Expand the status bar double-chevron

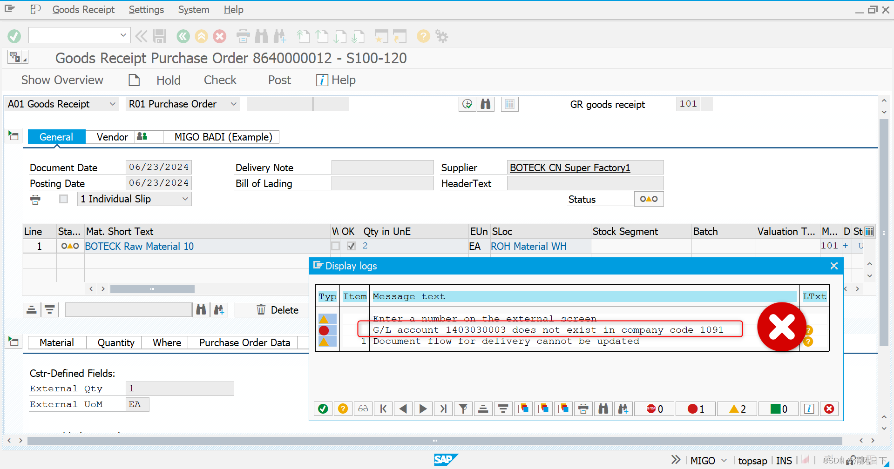click(676, 460)
